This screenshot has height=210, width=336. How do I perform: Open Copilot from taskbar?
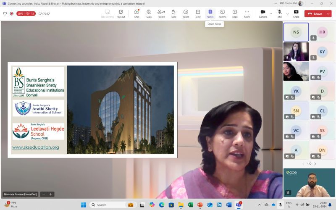pyautogui.click(x=152, y=205)
